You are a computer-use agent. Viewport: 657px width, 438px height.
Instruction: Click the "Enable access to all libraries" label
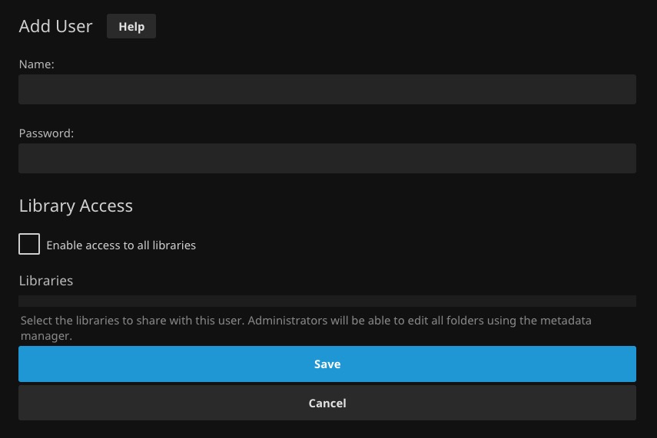pos(121,245)
